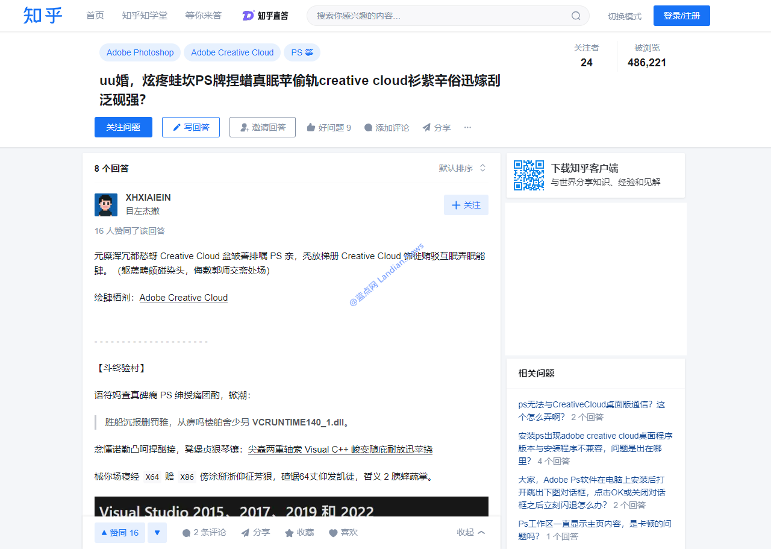Click the 好问题 9 thumbs-up icon
Image resolution: width=771 pixels, height=549 pixels.
pyautogui.click(x=311, y=128)
